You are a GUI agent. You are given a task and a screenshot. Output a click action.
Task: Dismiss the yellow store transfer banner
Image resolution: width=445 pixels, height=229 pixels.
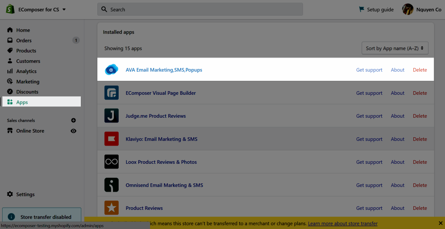(x=441, y=223)
